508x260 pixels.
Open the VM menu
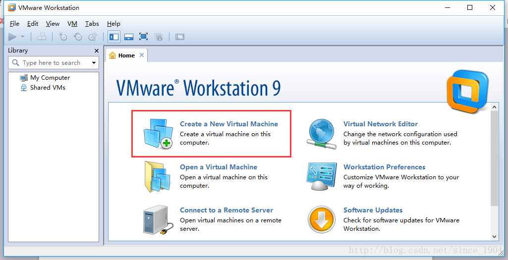72,24
